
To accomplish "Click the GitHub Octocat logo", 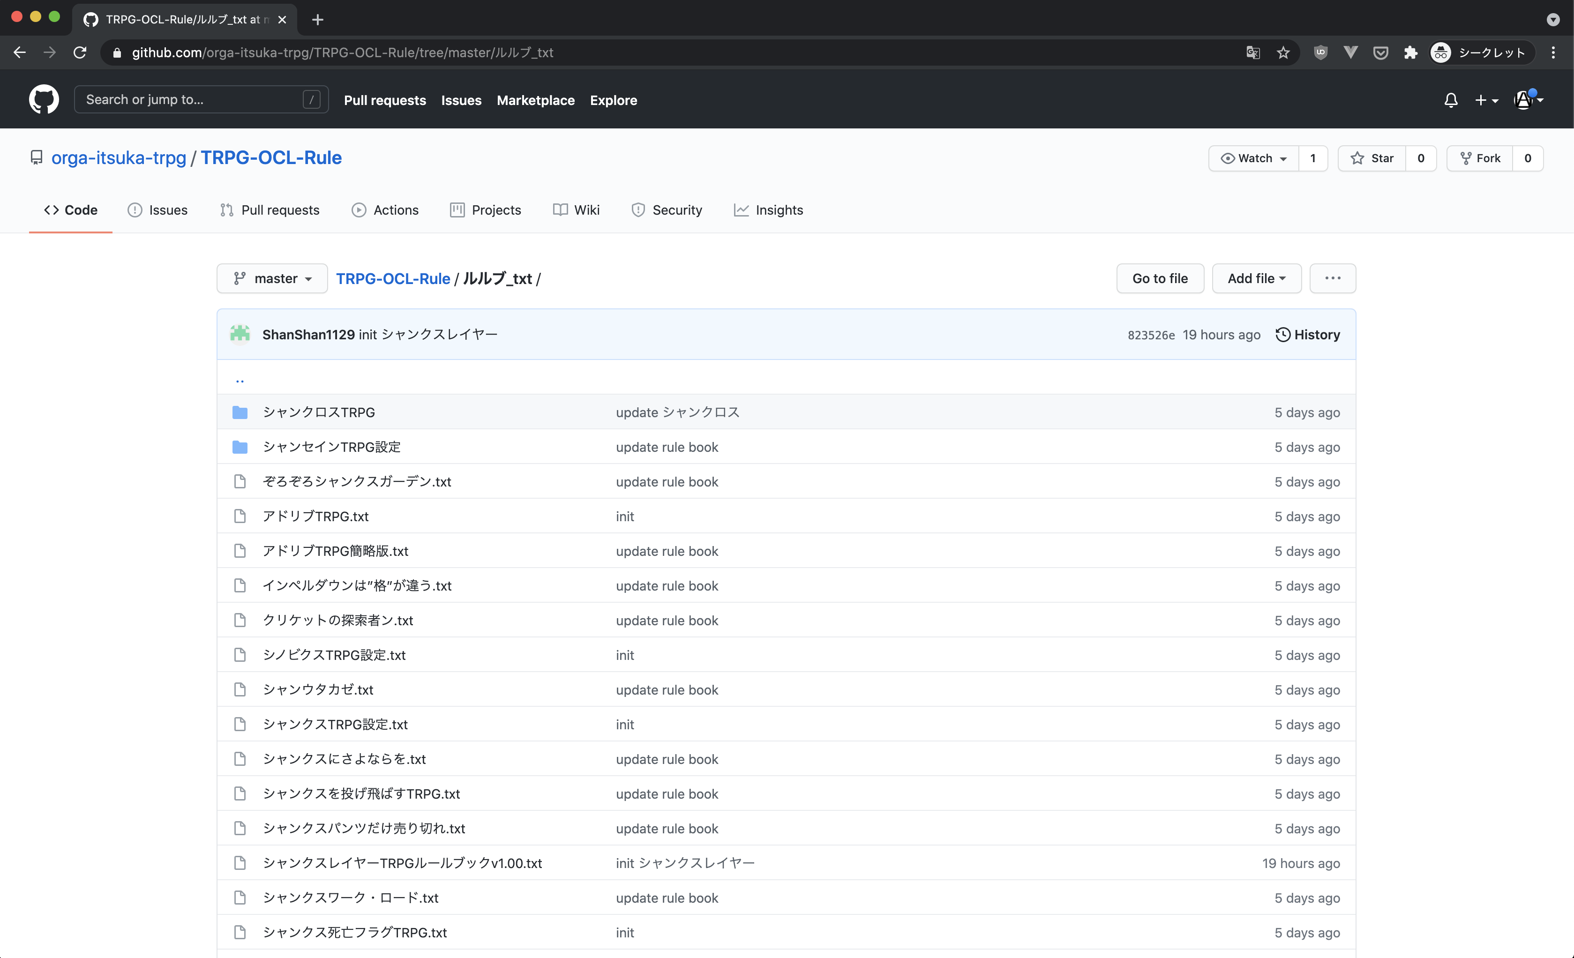I will (x=44, y=100).
